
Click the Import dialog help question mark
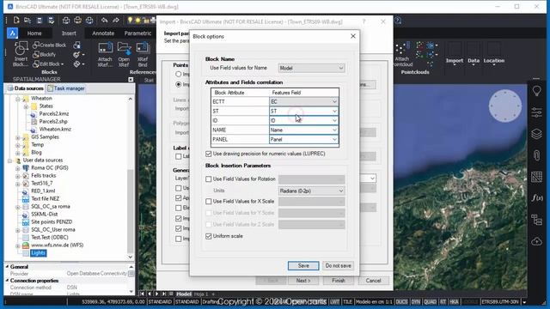(x=364, y=21)
